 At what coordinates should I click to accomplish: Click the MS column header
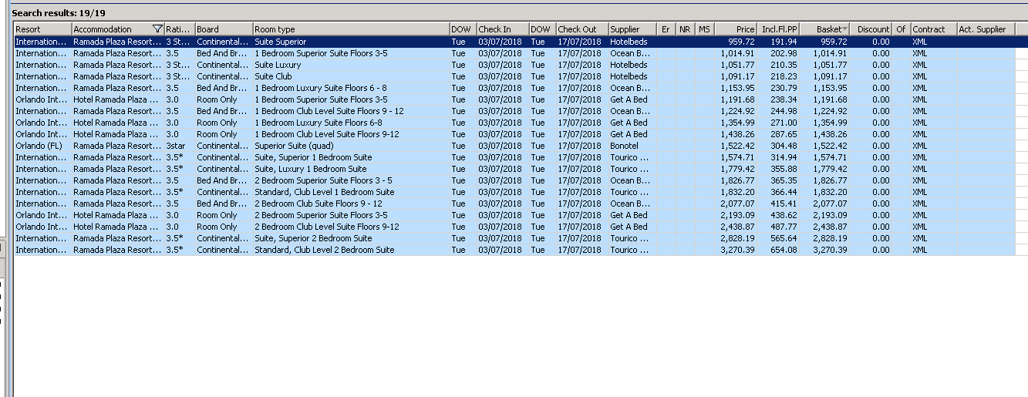click(x=704, y=29)
